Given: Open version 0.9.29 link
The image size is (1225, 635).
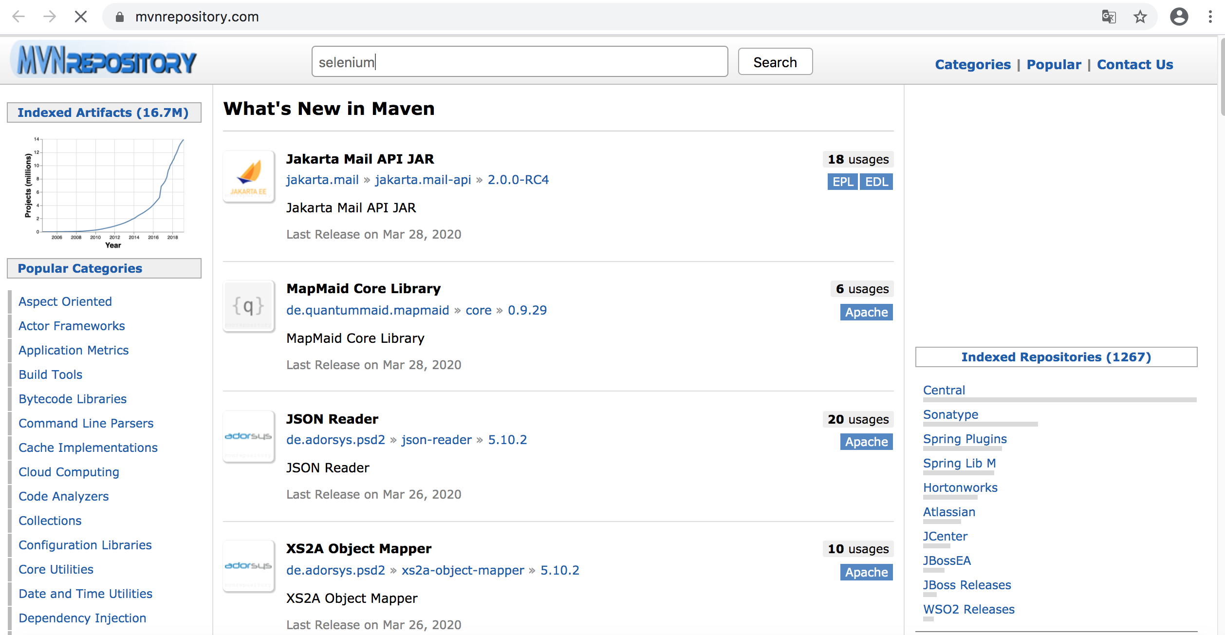Looking at the screenshot, I should [527, 310].
